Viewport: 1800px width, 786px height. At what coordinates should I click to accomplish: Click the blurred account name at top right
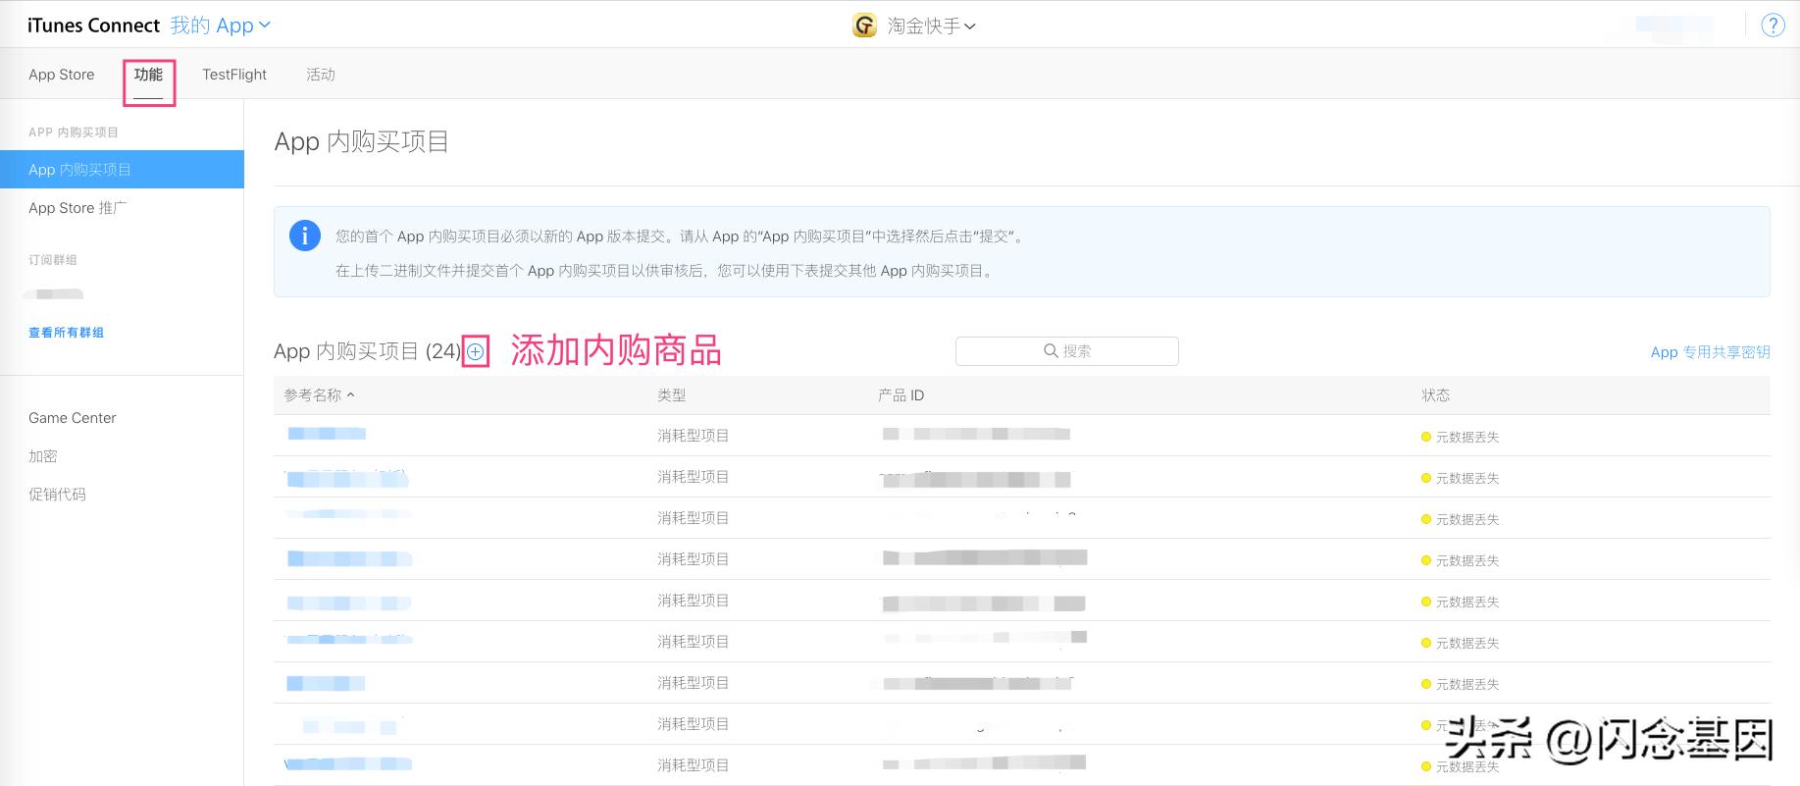(x=1673, y=26)
